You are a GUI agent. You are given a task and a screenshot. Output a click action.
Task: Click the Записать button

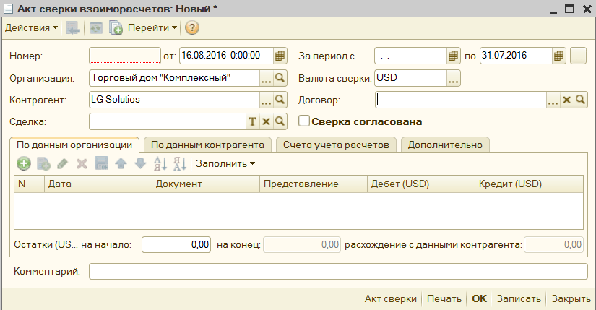point(518,298)
